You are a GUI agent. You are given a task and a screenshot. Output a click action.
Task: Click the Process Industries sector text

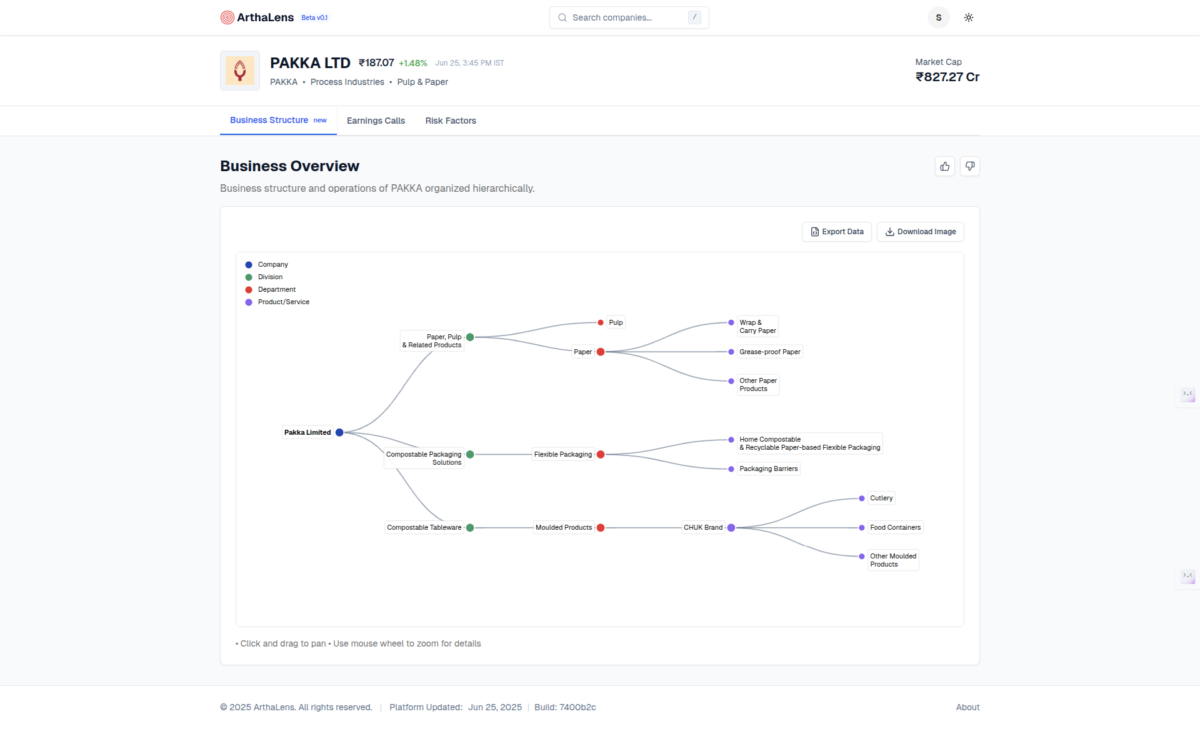pos(347,82)
